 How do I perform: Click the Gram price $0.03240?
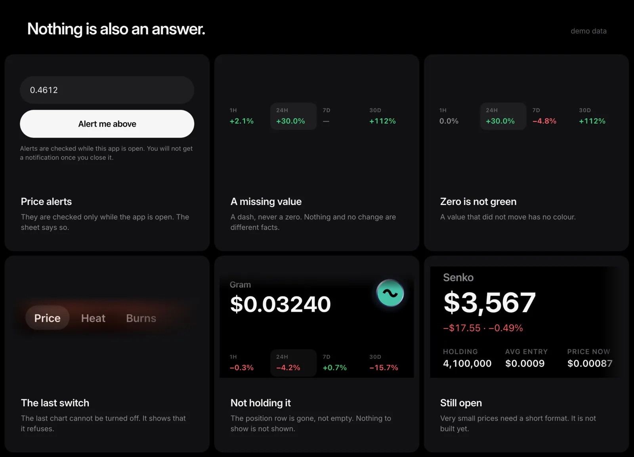pyautogui.click(x=280, y=304)
